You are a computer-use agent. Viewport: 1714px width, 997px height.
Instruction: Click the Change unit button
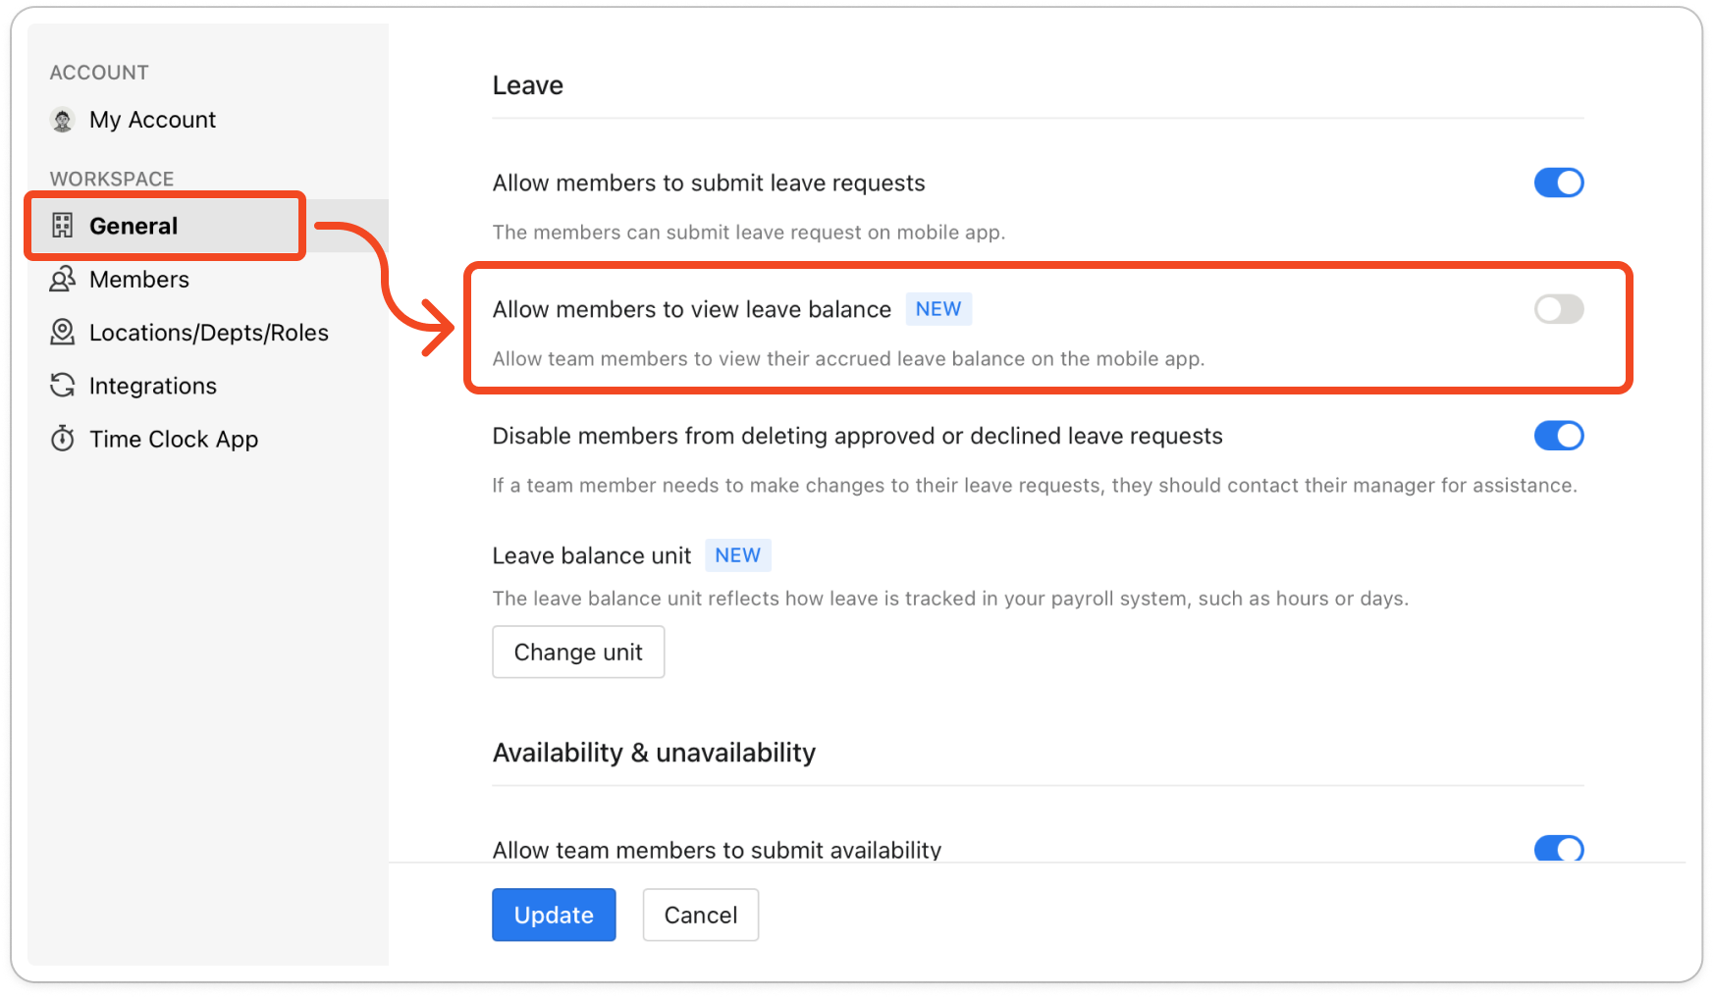click(578, 652)
